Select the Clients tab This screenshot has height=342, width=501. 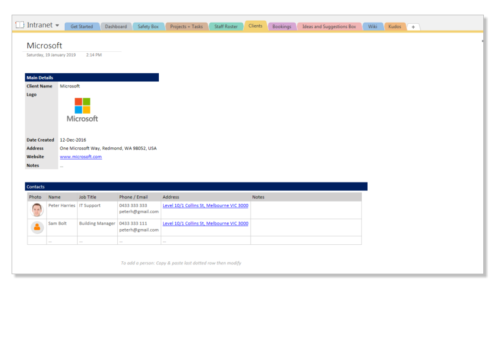[x=255, y=26]
